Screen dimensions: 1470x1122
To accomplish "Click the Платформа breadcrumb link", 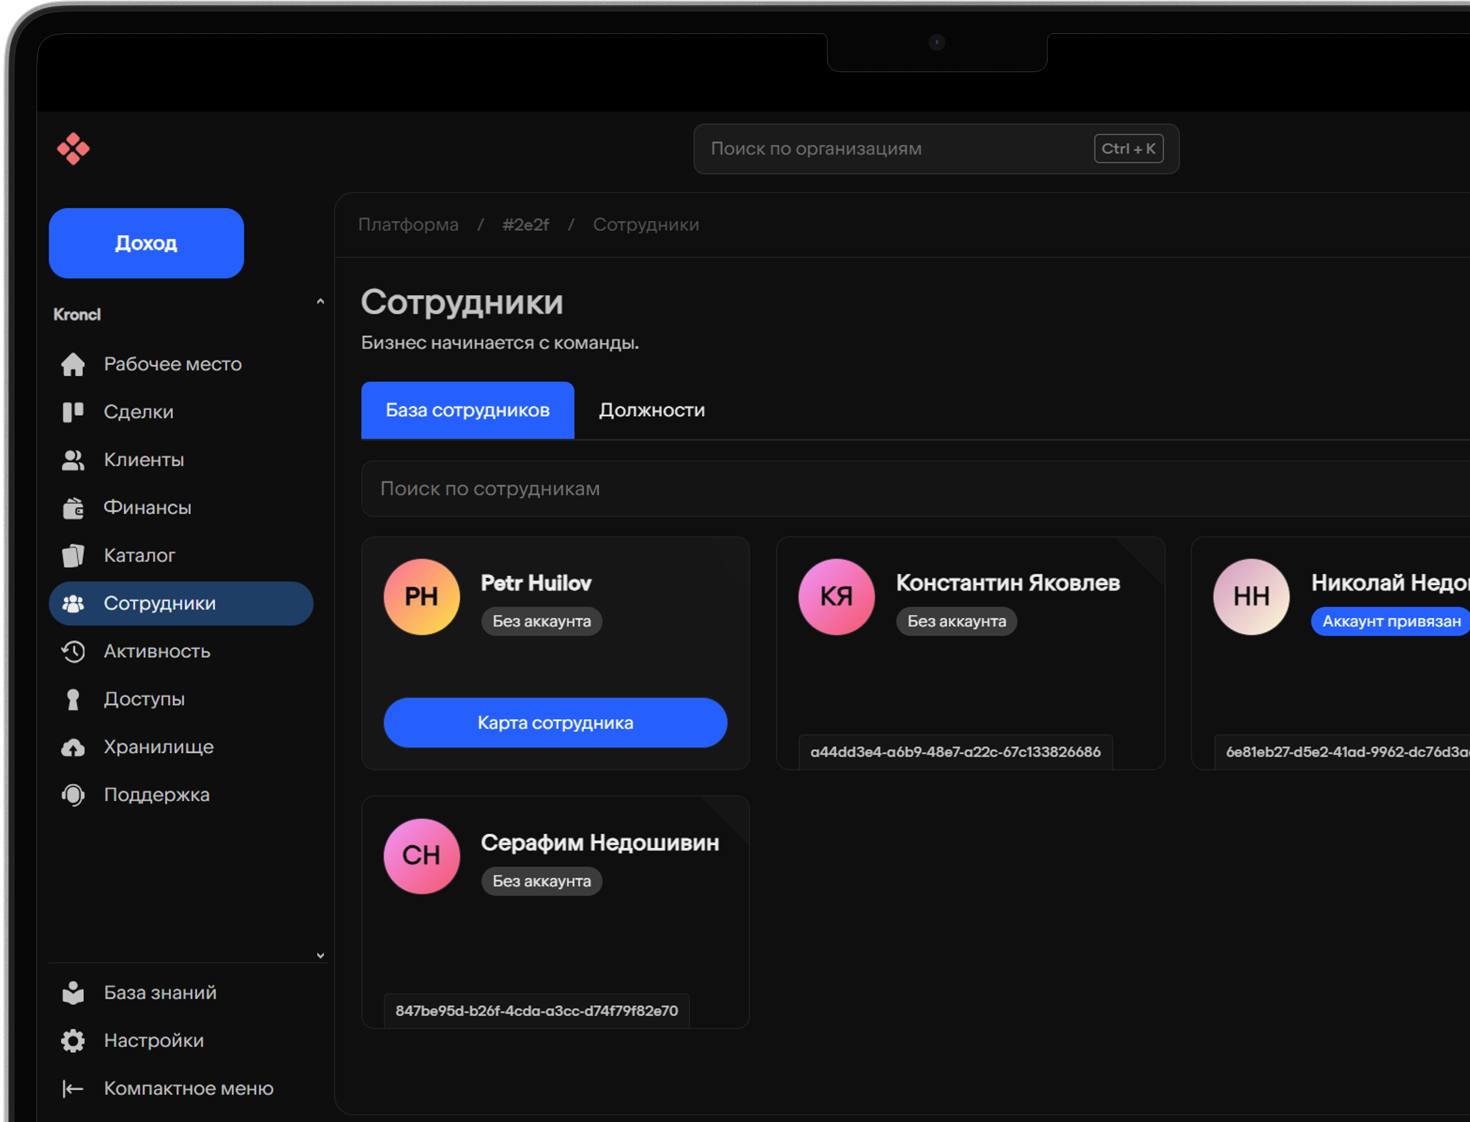I will coord(408,225).
